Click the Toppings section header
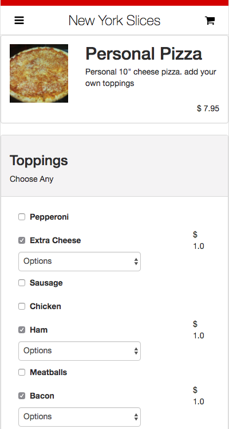This screenshot has width=229, height=429. (x=39, y=161)
